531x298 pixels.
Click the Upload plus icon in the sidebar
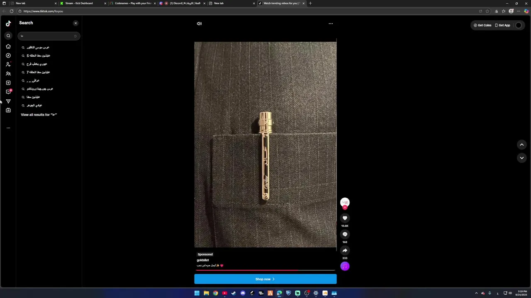tap(8, 83)
